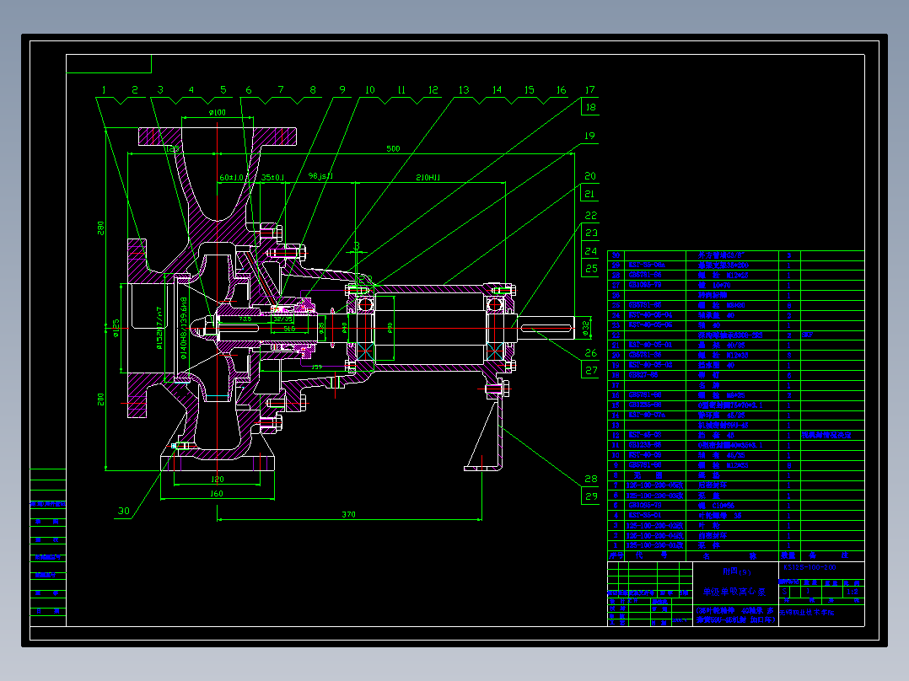The image size is (909, 681).
Task: Click the boxed callout '29' near the support foot
Action: (x=591, y=496)
